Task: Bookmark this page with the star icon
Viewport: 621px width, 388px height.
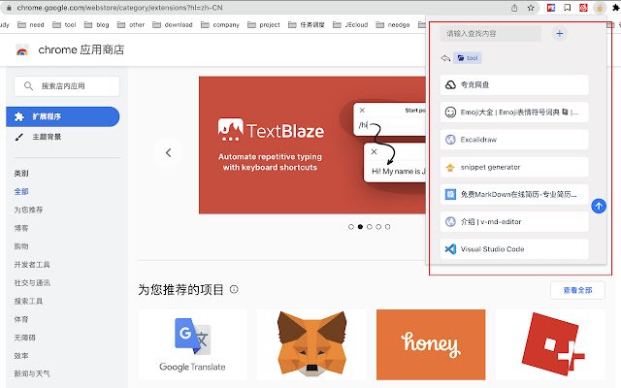Action: (531, 8)
